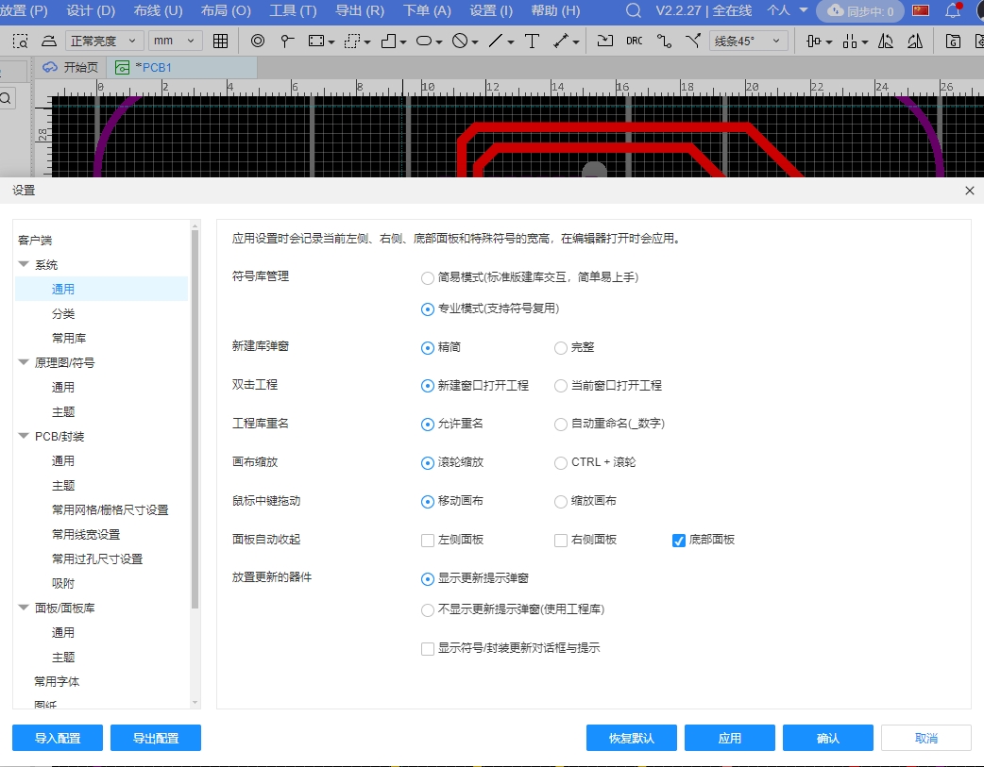
Task: Click the line drawing tool icon
Action: [x=495, y=42]
